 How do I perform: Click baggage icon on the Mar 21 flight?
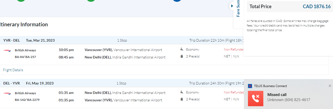pos(182,56)
